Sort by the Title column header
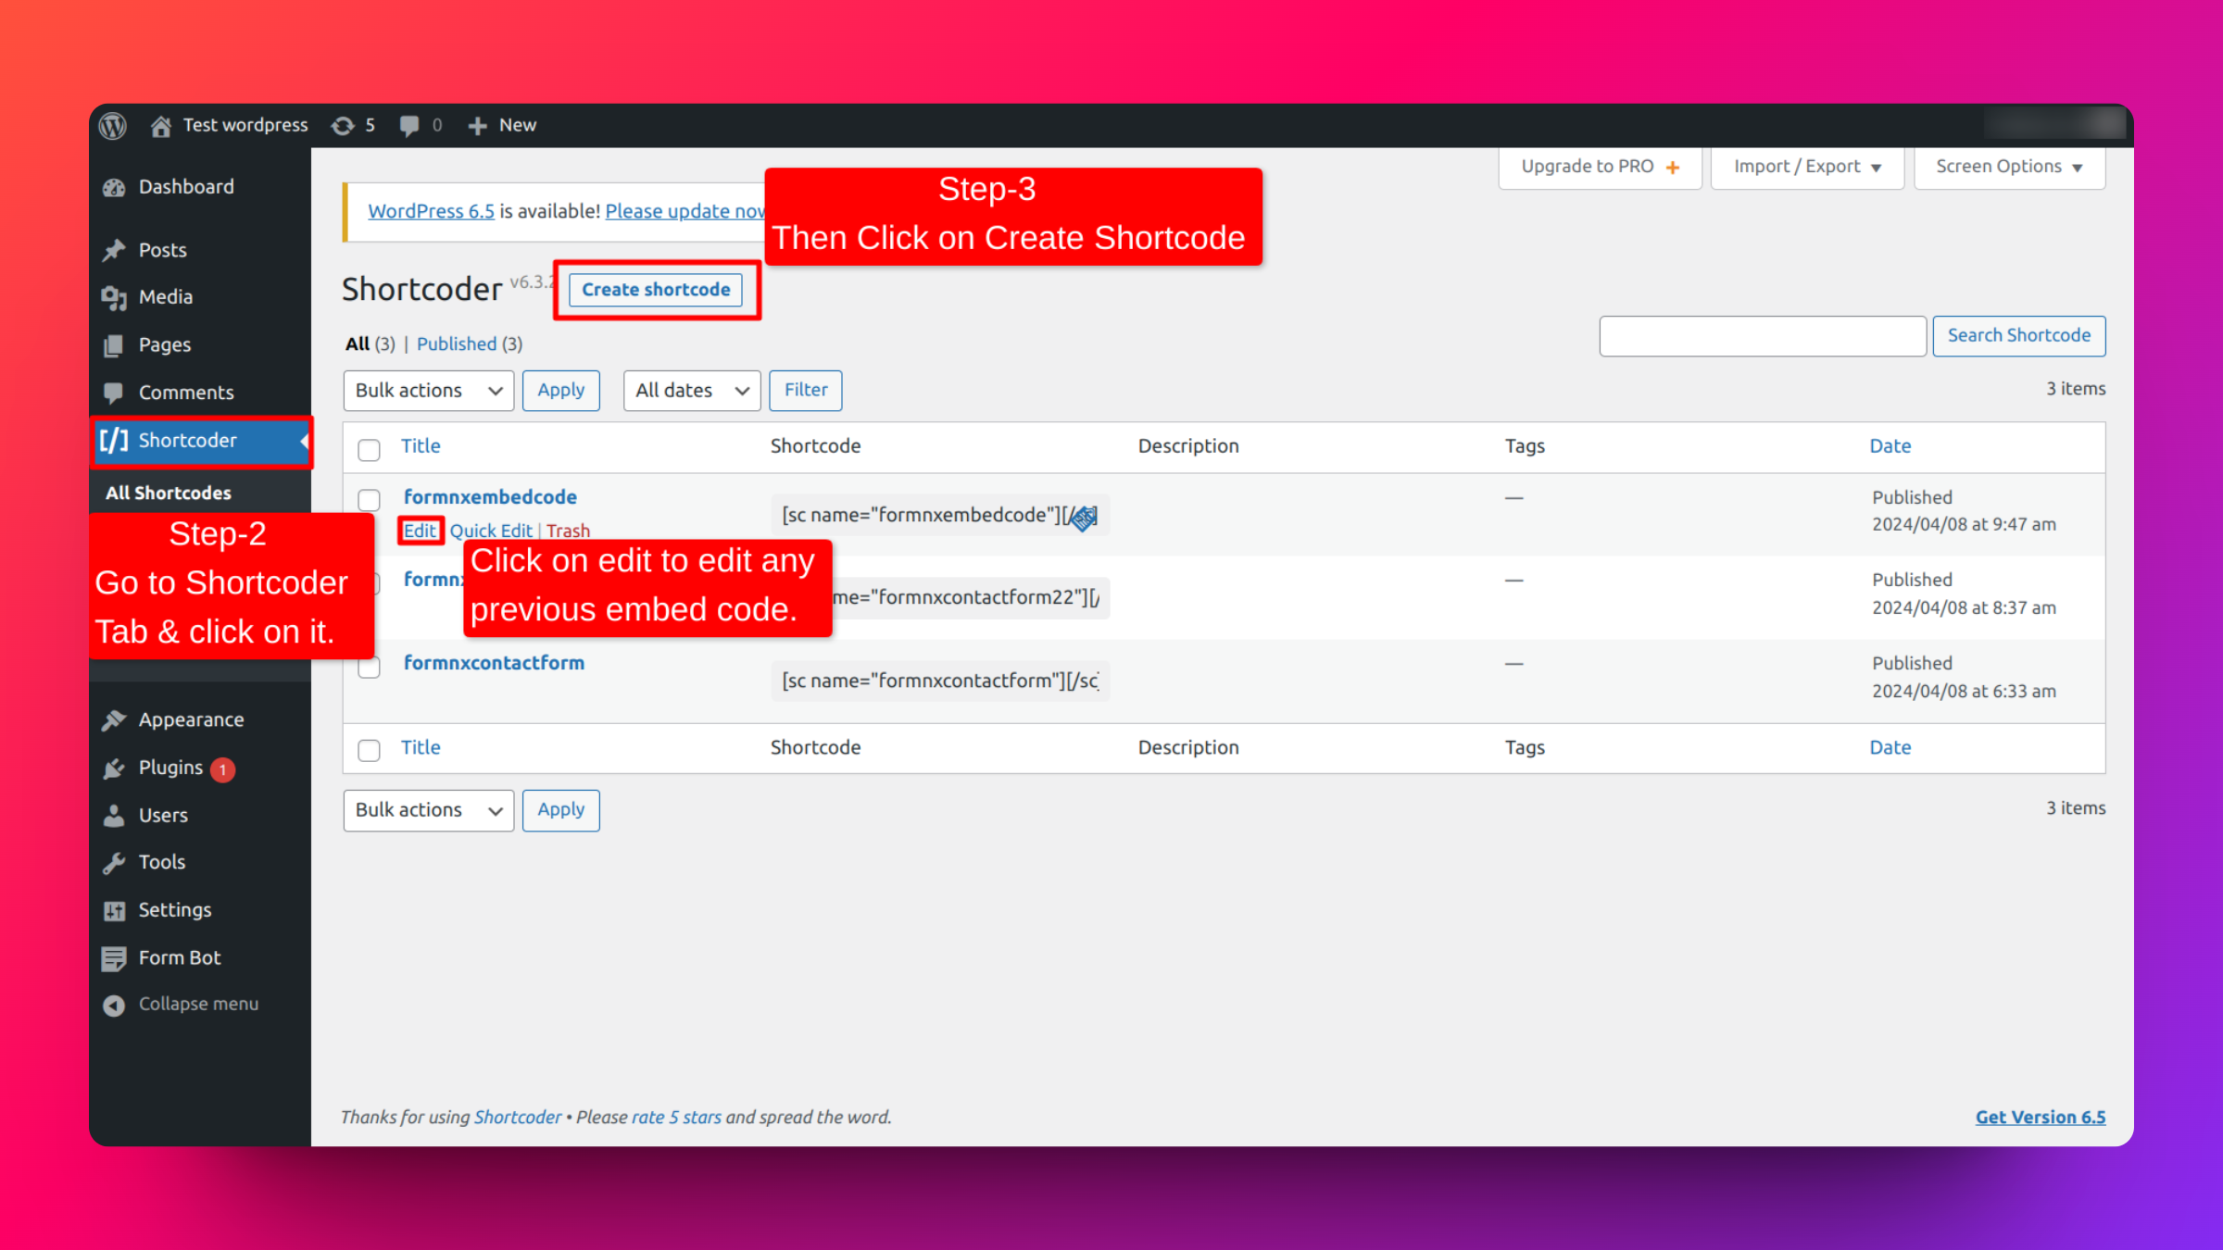The width and height of the screenshot is (2223, 1250). (x=421, y=446)
